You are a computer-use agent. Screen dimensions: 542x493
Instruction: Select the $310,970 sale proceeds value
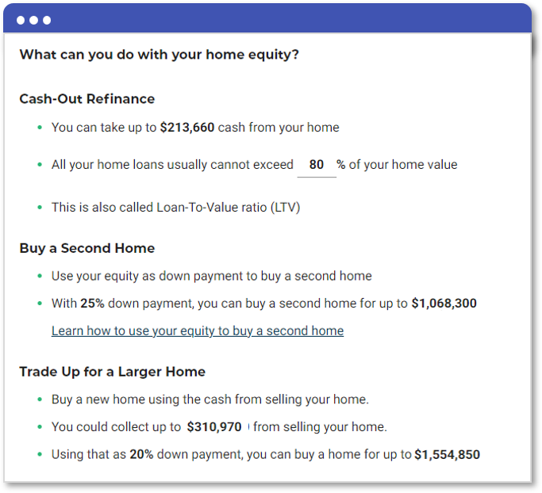pos(214,427)
